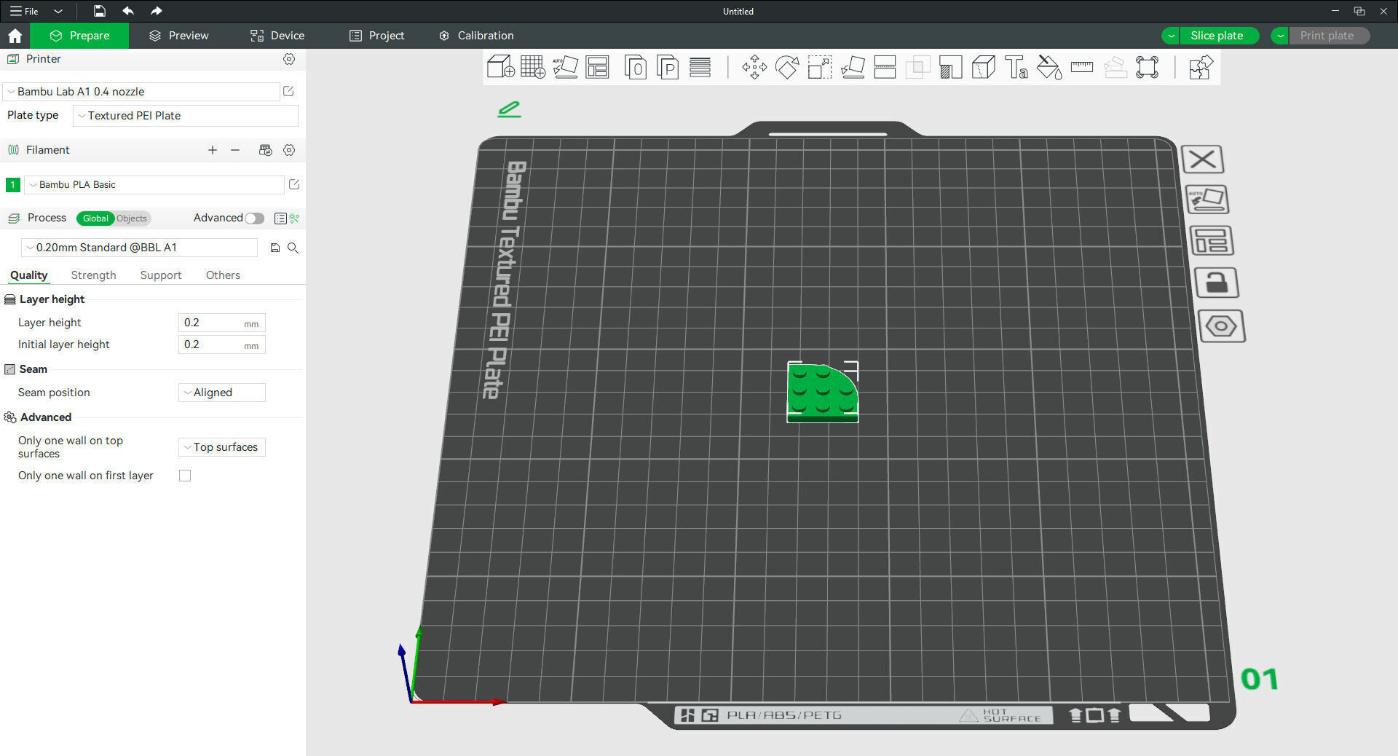The image size is (1398, 756).
Task: Add a new filament with plus
Action: pyautogui.click(x=213, y=150)
